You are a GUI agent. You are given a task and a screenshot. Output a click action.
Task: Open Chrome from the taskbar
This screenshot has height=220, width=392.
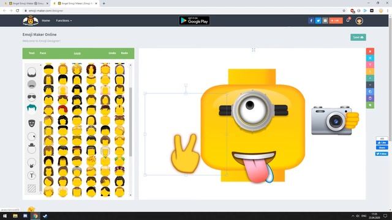36,216
